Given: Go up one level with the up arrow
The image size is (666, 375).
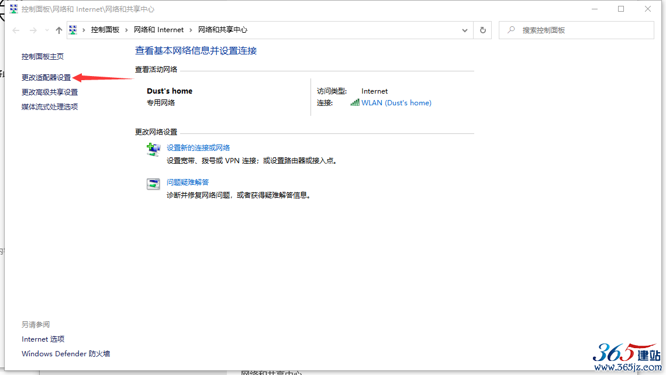Looking at the screenshot, I should [58, 30].
